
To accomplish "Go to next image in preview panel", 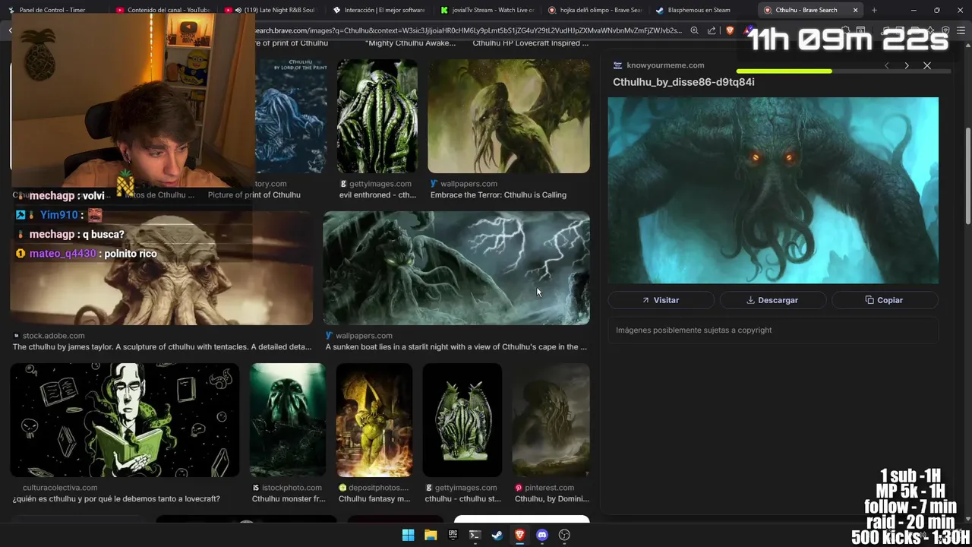I will [906, 65].
